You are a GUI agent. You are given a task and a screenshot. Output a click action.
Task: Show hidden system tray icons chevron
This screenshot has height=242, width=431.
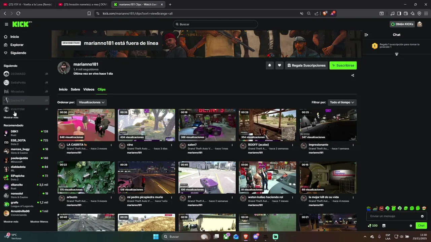pos(365,237)
